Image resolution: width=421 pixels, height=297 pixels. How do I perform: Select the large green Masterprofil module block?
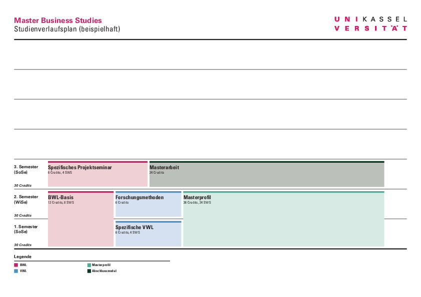click(283, 219)
